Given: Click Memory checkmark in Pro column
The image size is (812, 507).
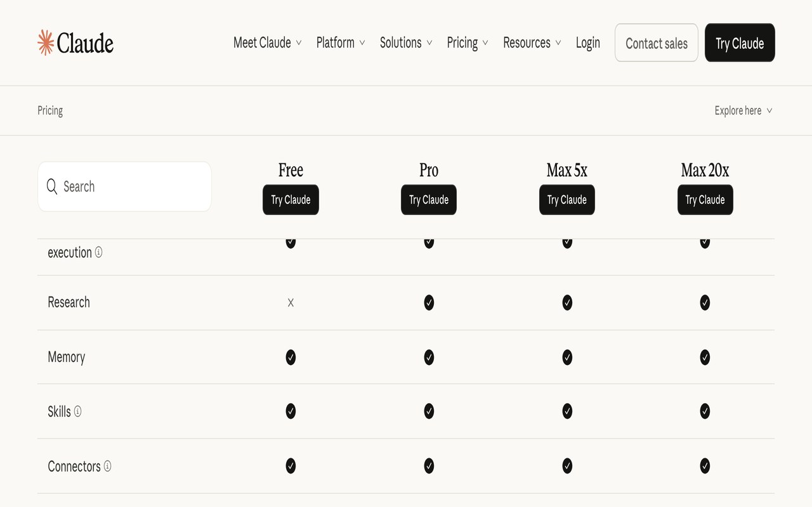Looking at the screenshot, I should (429, 357).
